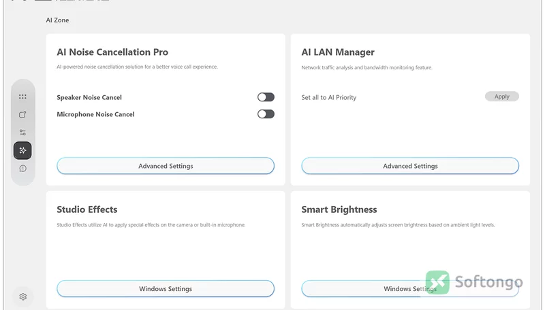Image resolution: width=545 pixels, height=310 pixels.
Task: Open Studio Effects Windows Settings
Action: tap(166, 289)
